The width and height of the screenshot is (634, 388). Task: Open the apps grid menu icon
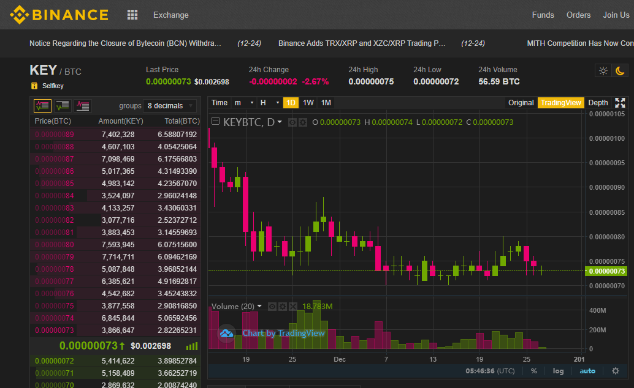coord(132,15)
